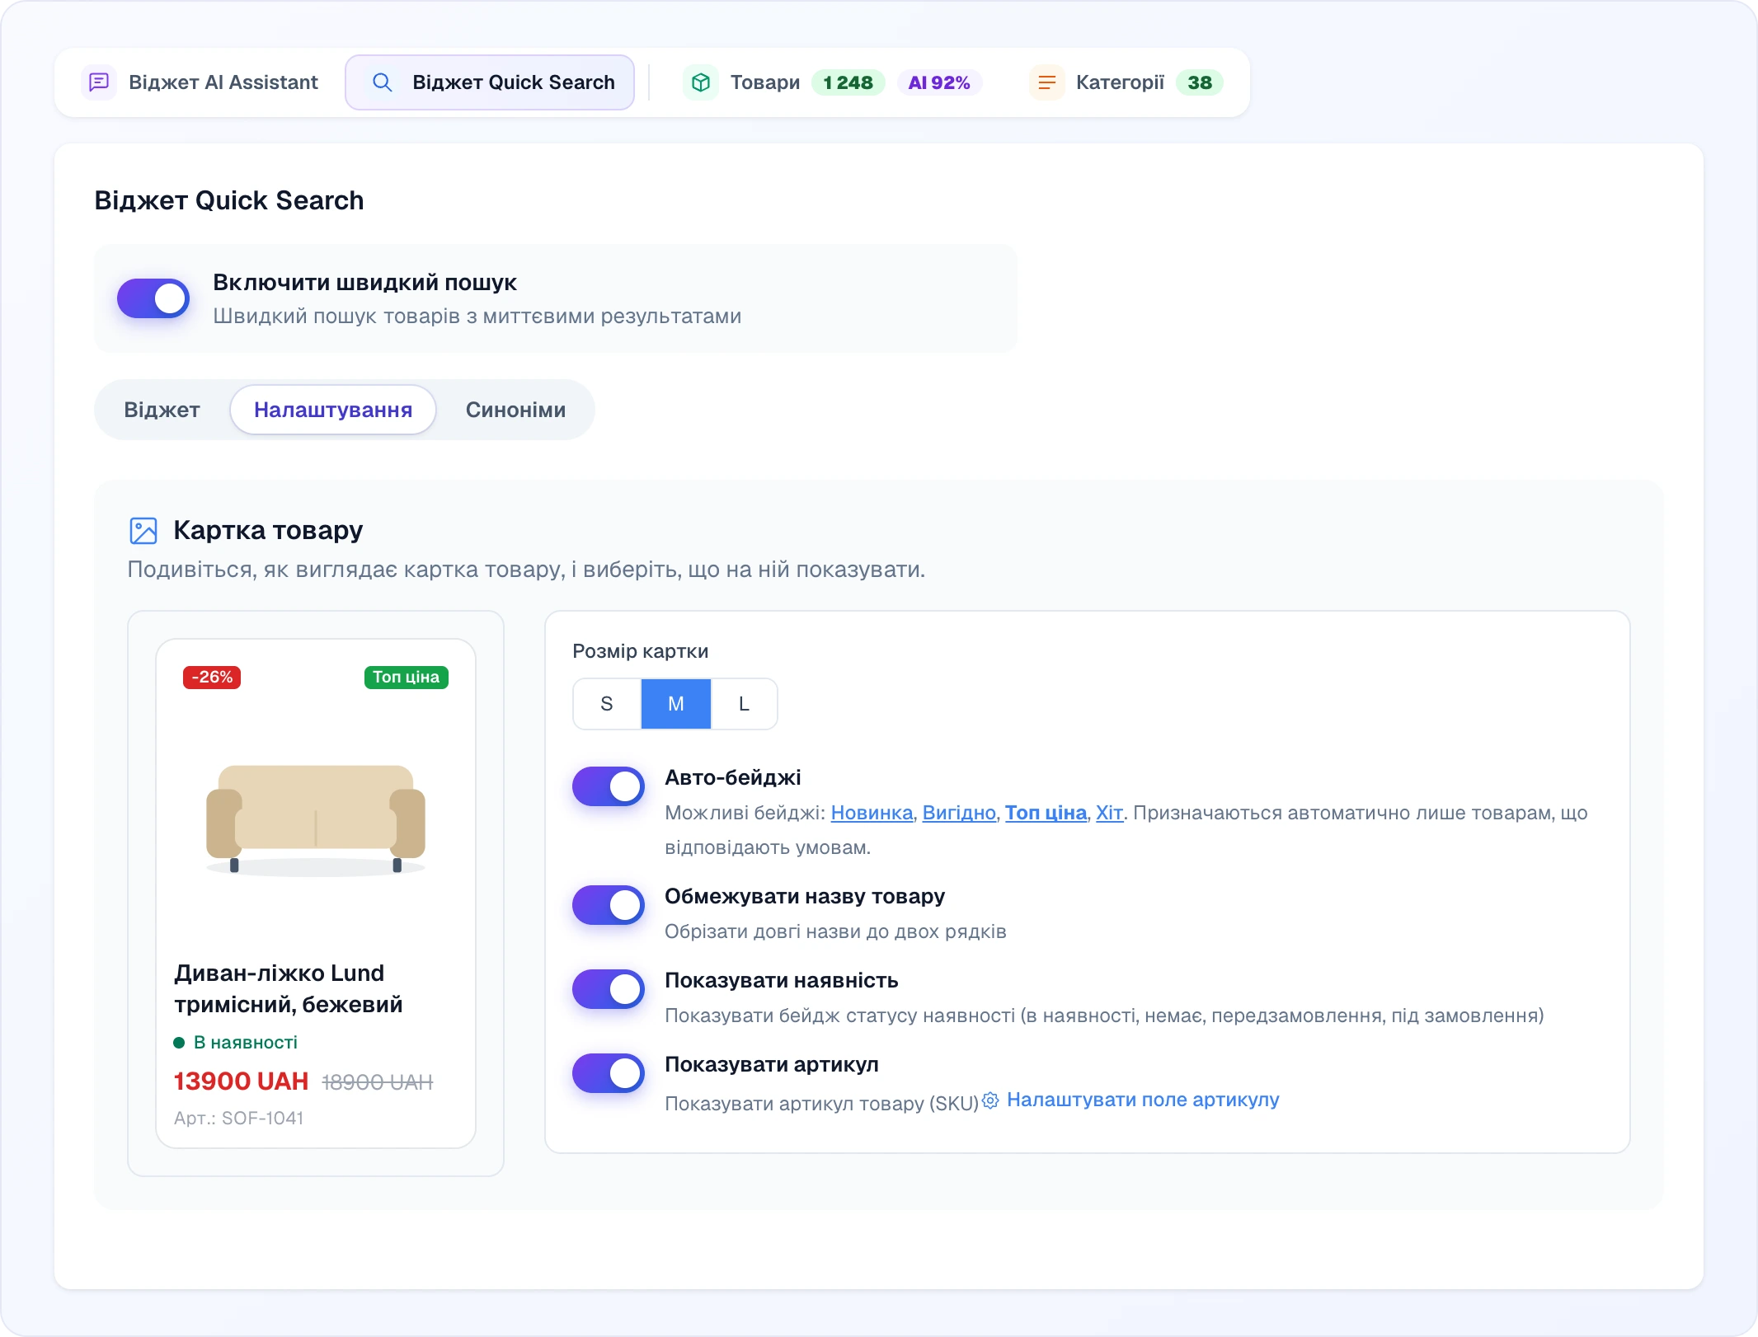Select card size L
This screenshot has height=1337, width=1758.
(744, 704)
